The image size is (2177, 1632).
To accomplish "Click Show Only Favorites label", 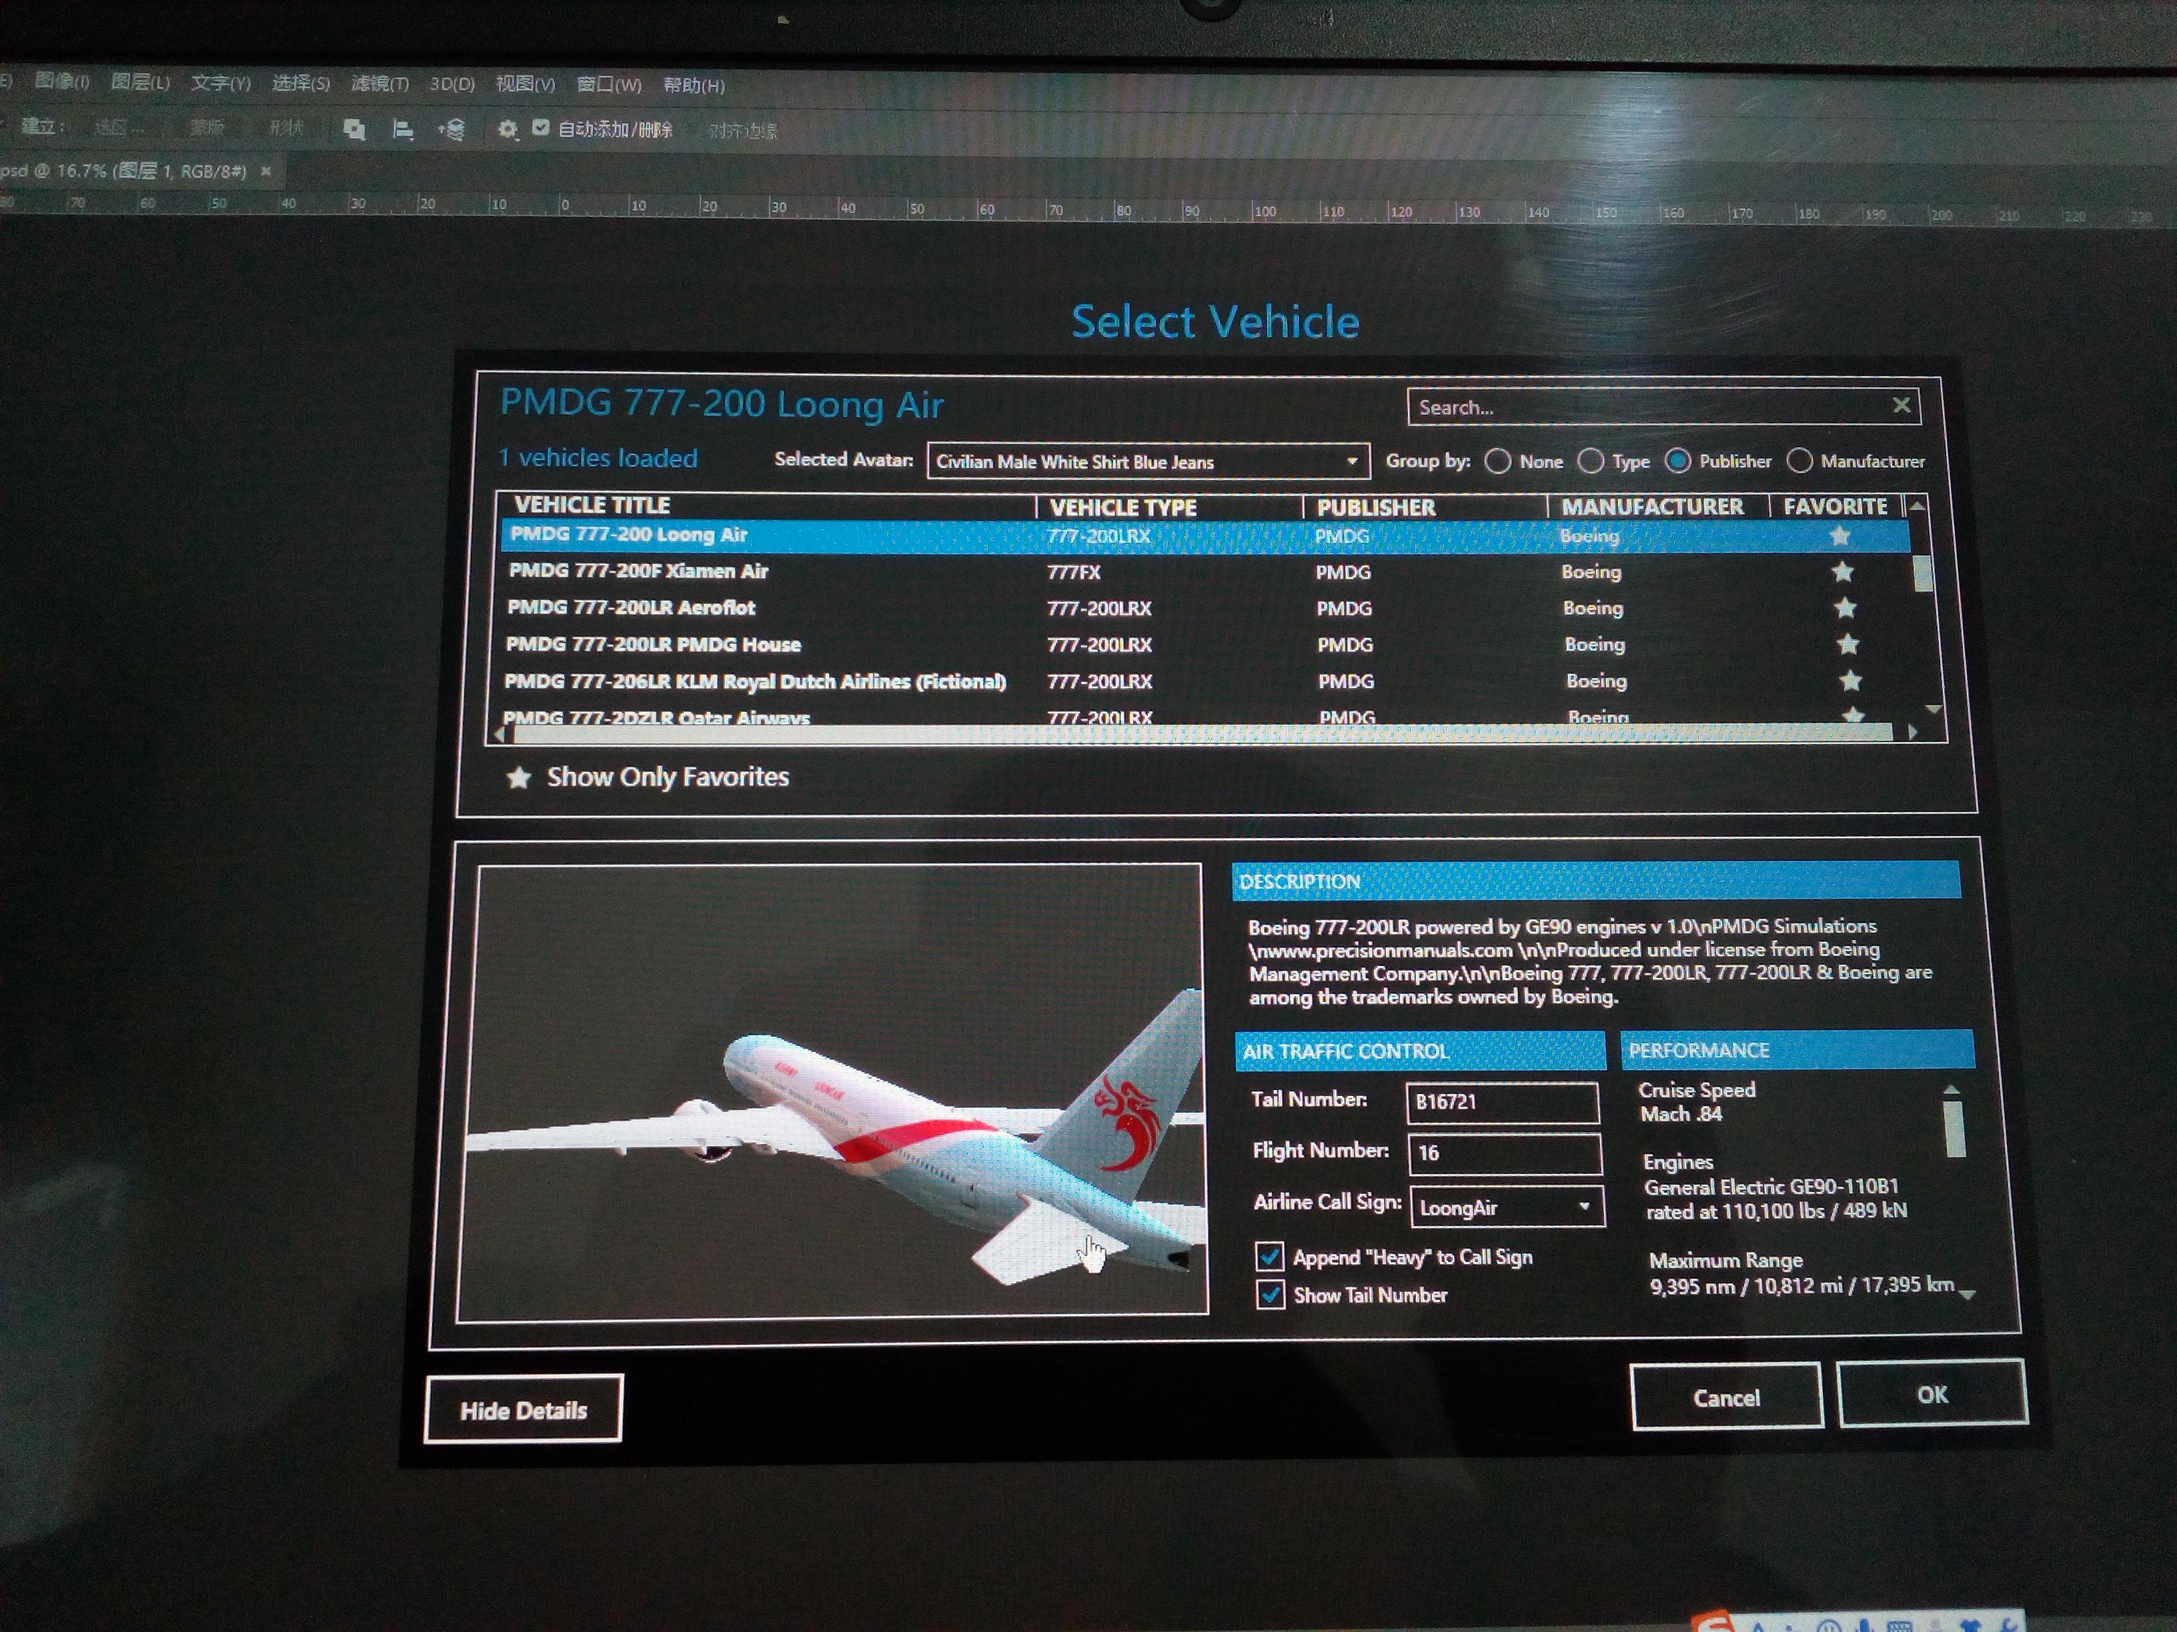I will [x=668, y=777].
